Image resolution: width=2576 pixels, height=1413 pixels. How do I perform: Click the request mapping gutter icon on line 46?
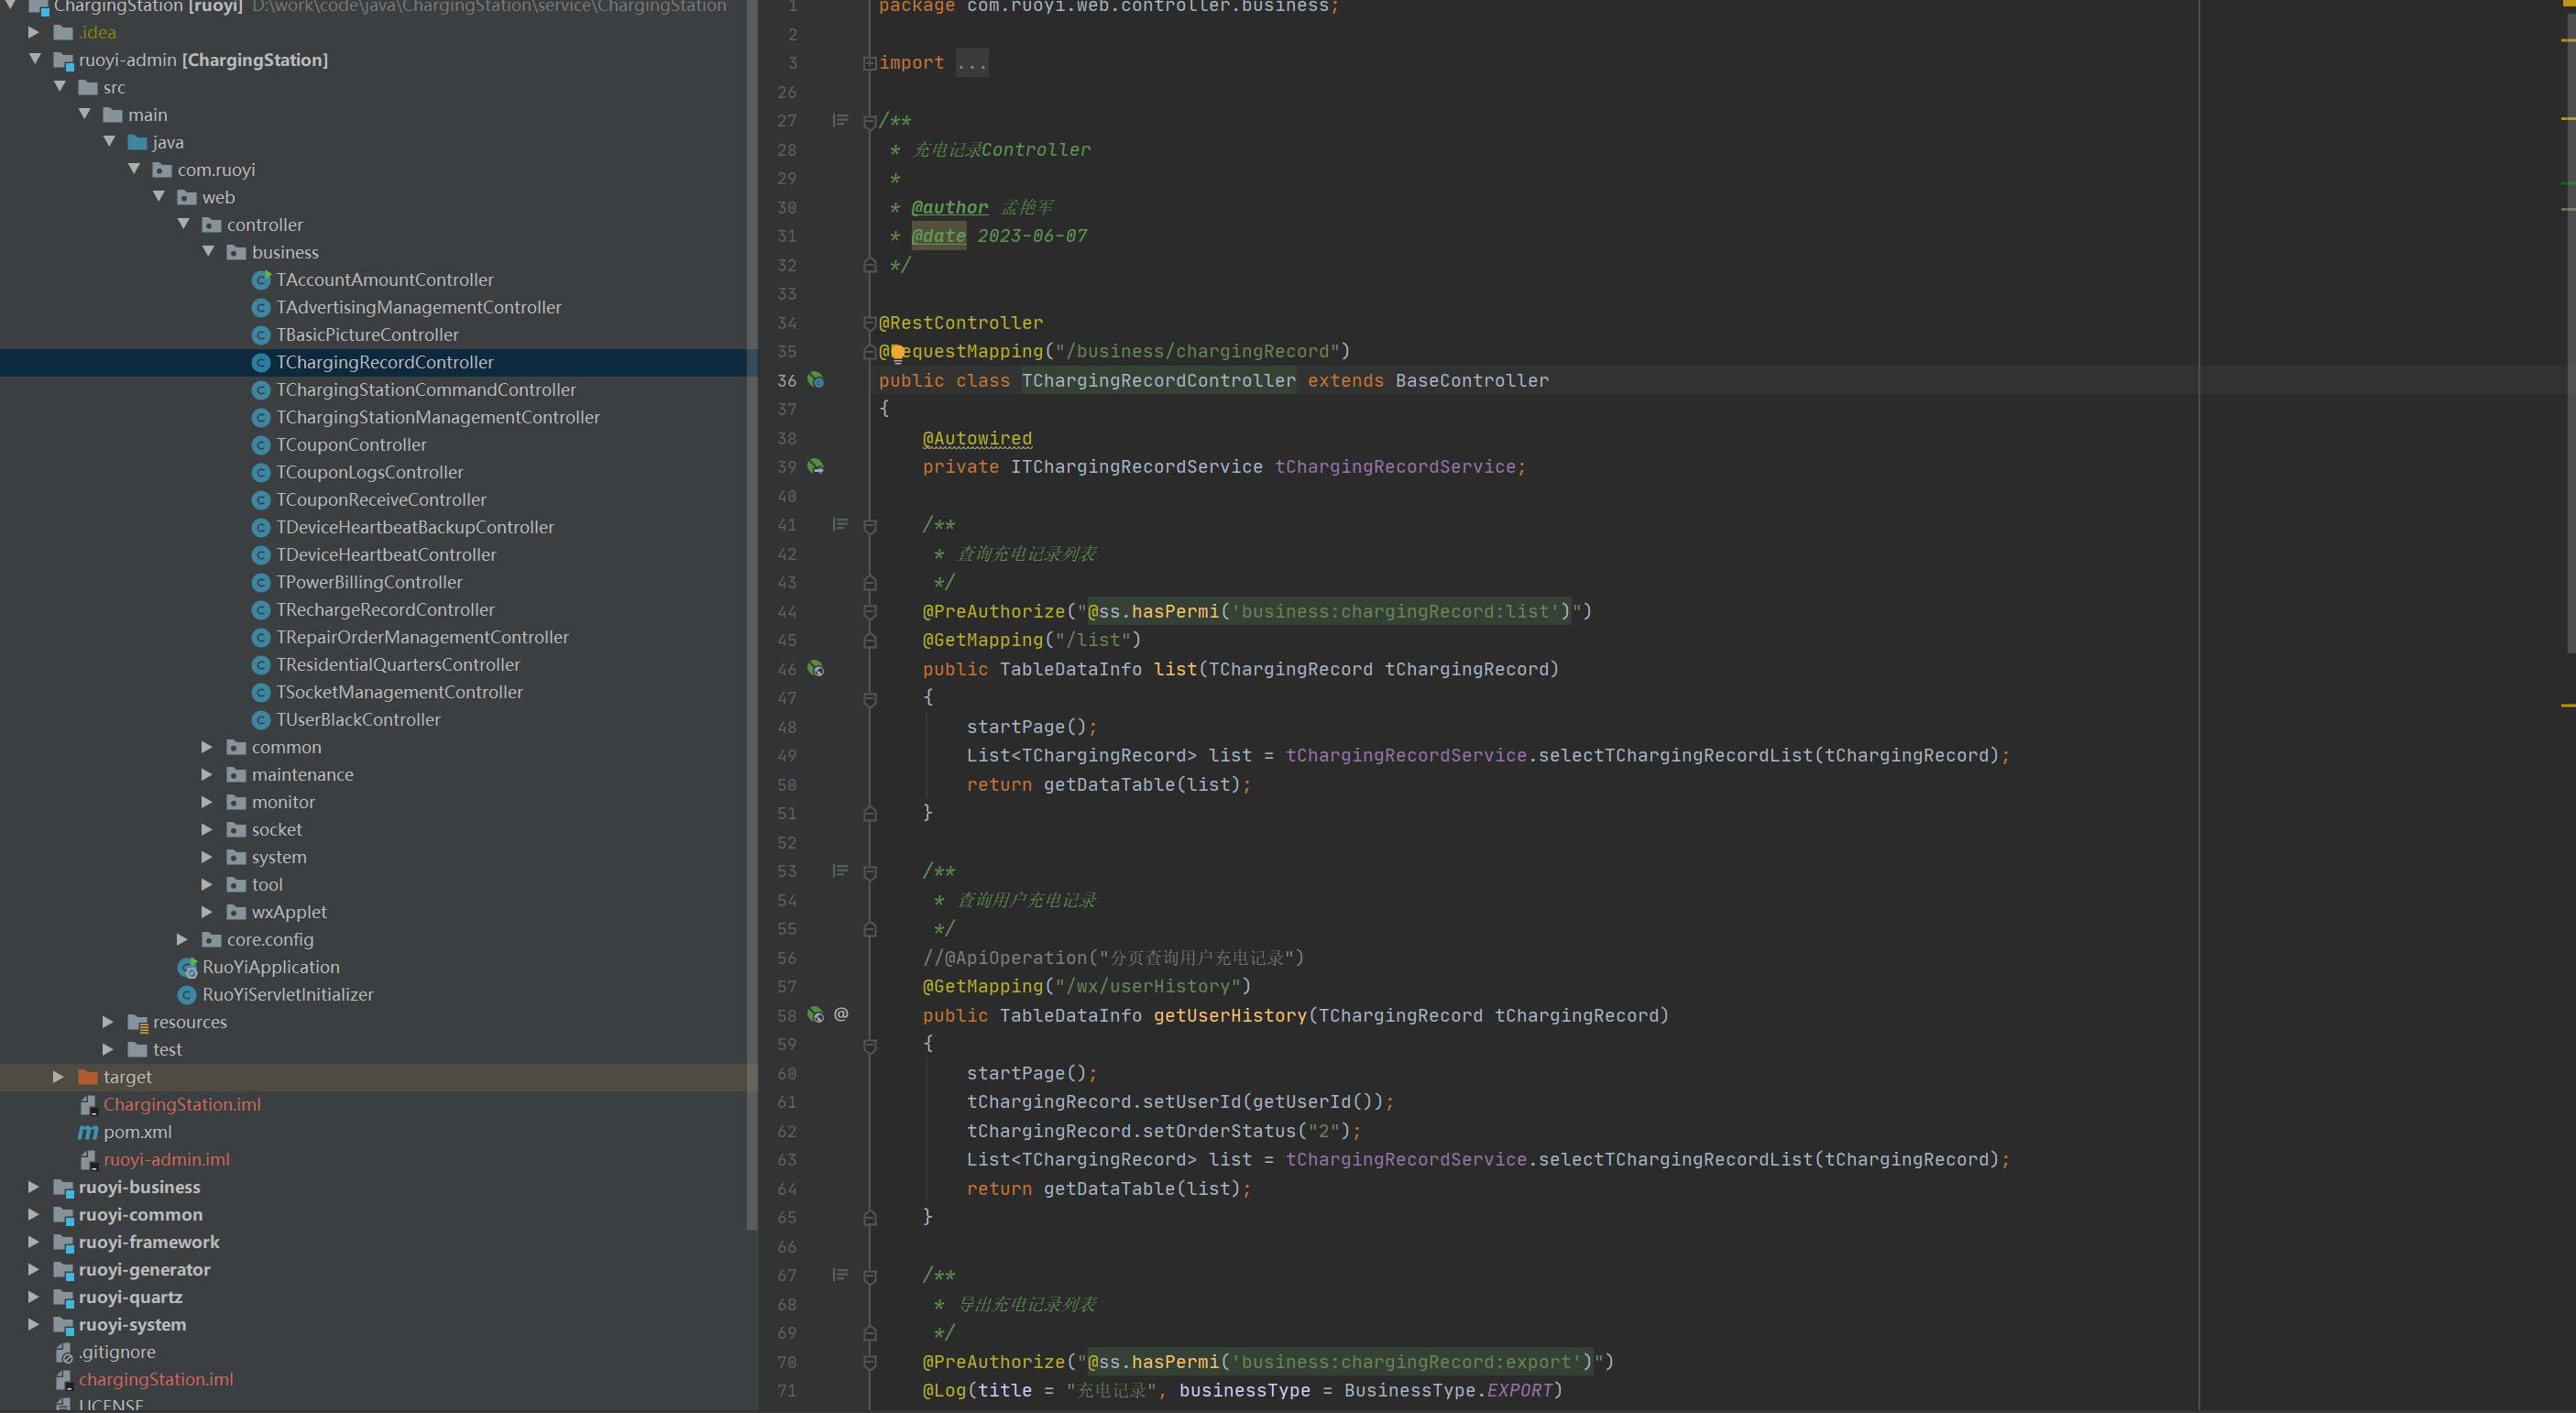point(816,669)
